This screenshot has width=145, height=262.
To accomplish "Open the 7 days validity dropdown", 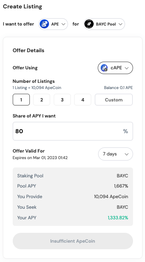I will click(116, 154).
